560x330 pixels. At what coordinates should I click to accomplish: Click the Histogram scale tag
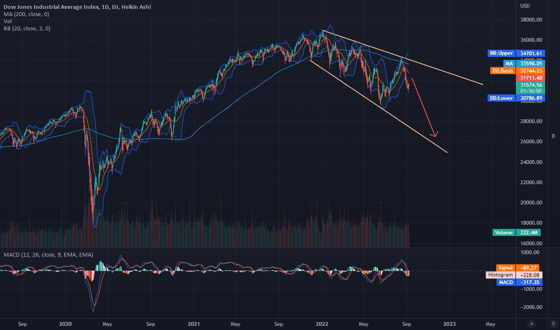[x=500, y=275]
